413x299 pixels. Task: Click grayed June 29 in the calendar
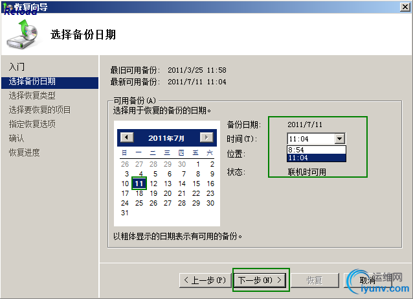pos(168,164)
